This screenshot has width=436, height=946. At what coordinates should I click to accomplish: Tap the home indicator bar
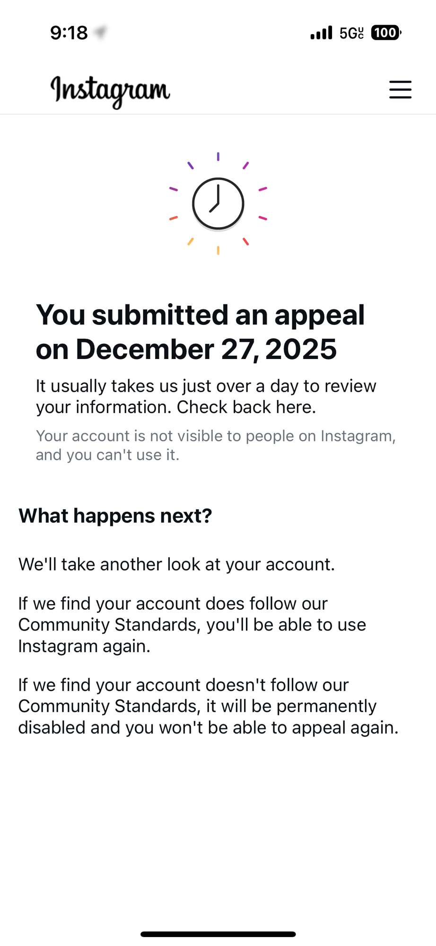(x=218, y=934)
